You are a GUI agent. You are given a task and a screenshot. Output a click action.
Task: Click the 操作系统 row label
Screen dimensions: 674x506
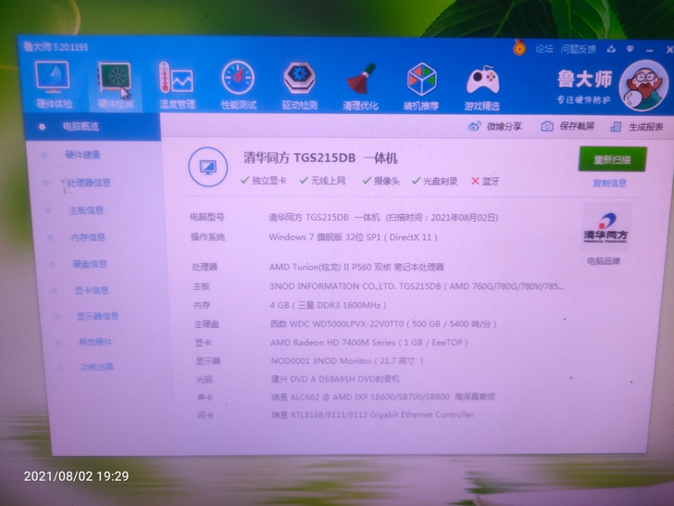pyautogui.click(x=208, y=237)
